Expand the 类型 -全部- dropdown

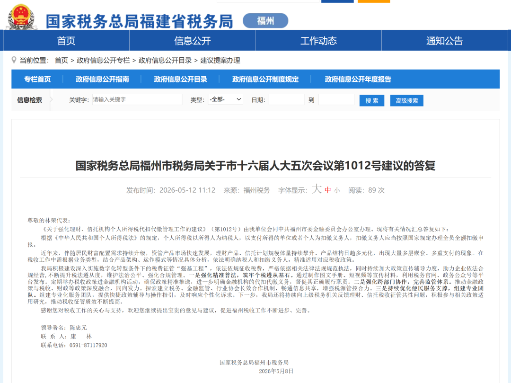tap(226, 99)
